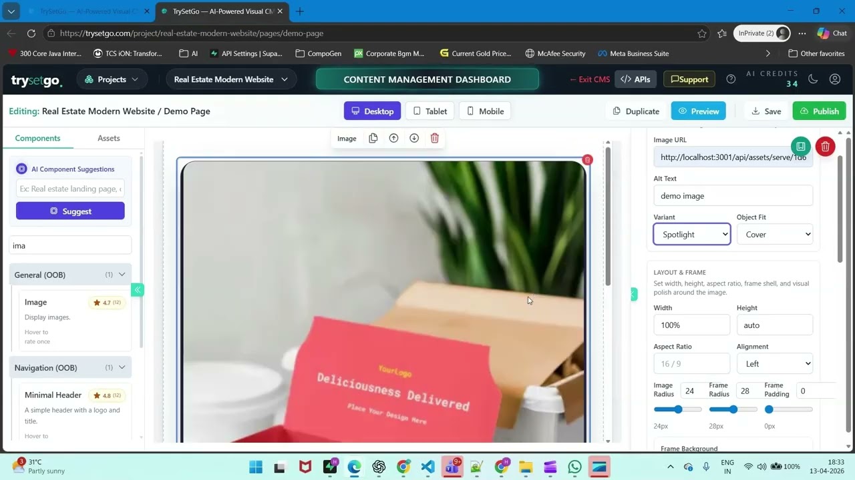
Task: Click Preview button
Action: point(698,111)
